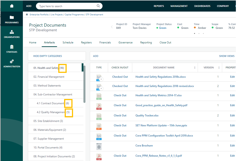
Task: Switch to the Close Out tab
Action: click(x=165, y=43)
